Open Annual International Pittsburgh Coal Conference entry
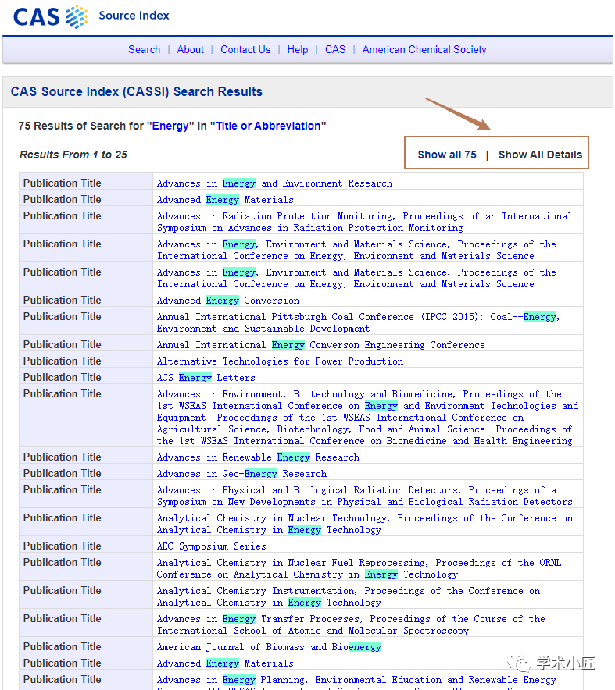Screen dimensions: 615x690 [x=358, y=322]
